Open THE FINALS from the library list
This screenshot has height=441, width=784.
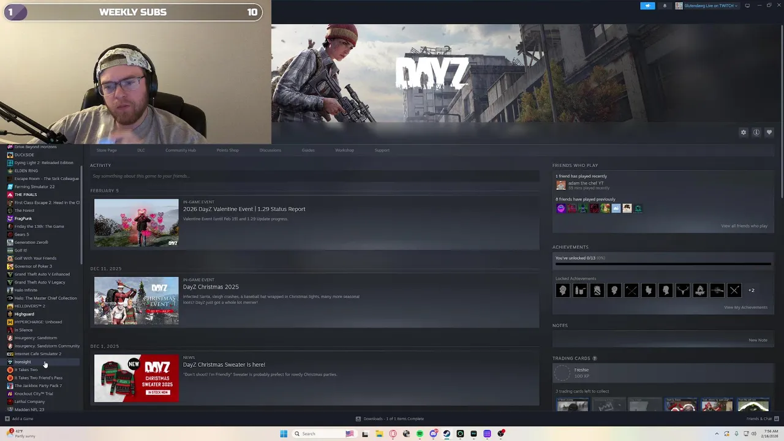(25, 195)
